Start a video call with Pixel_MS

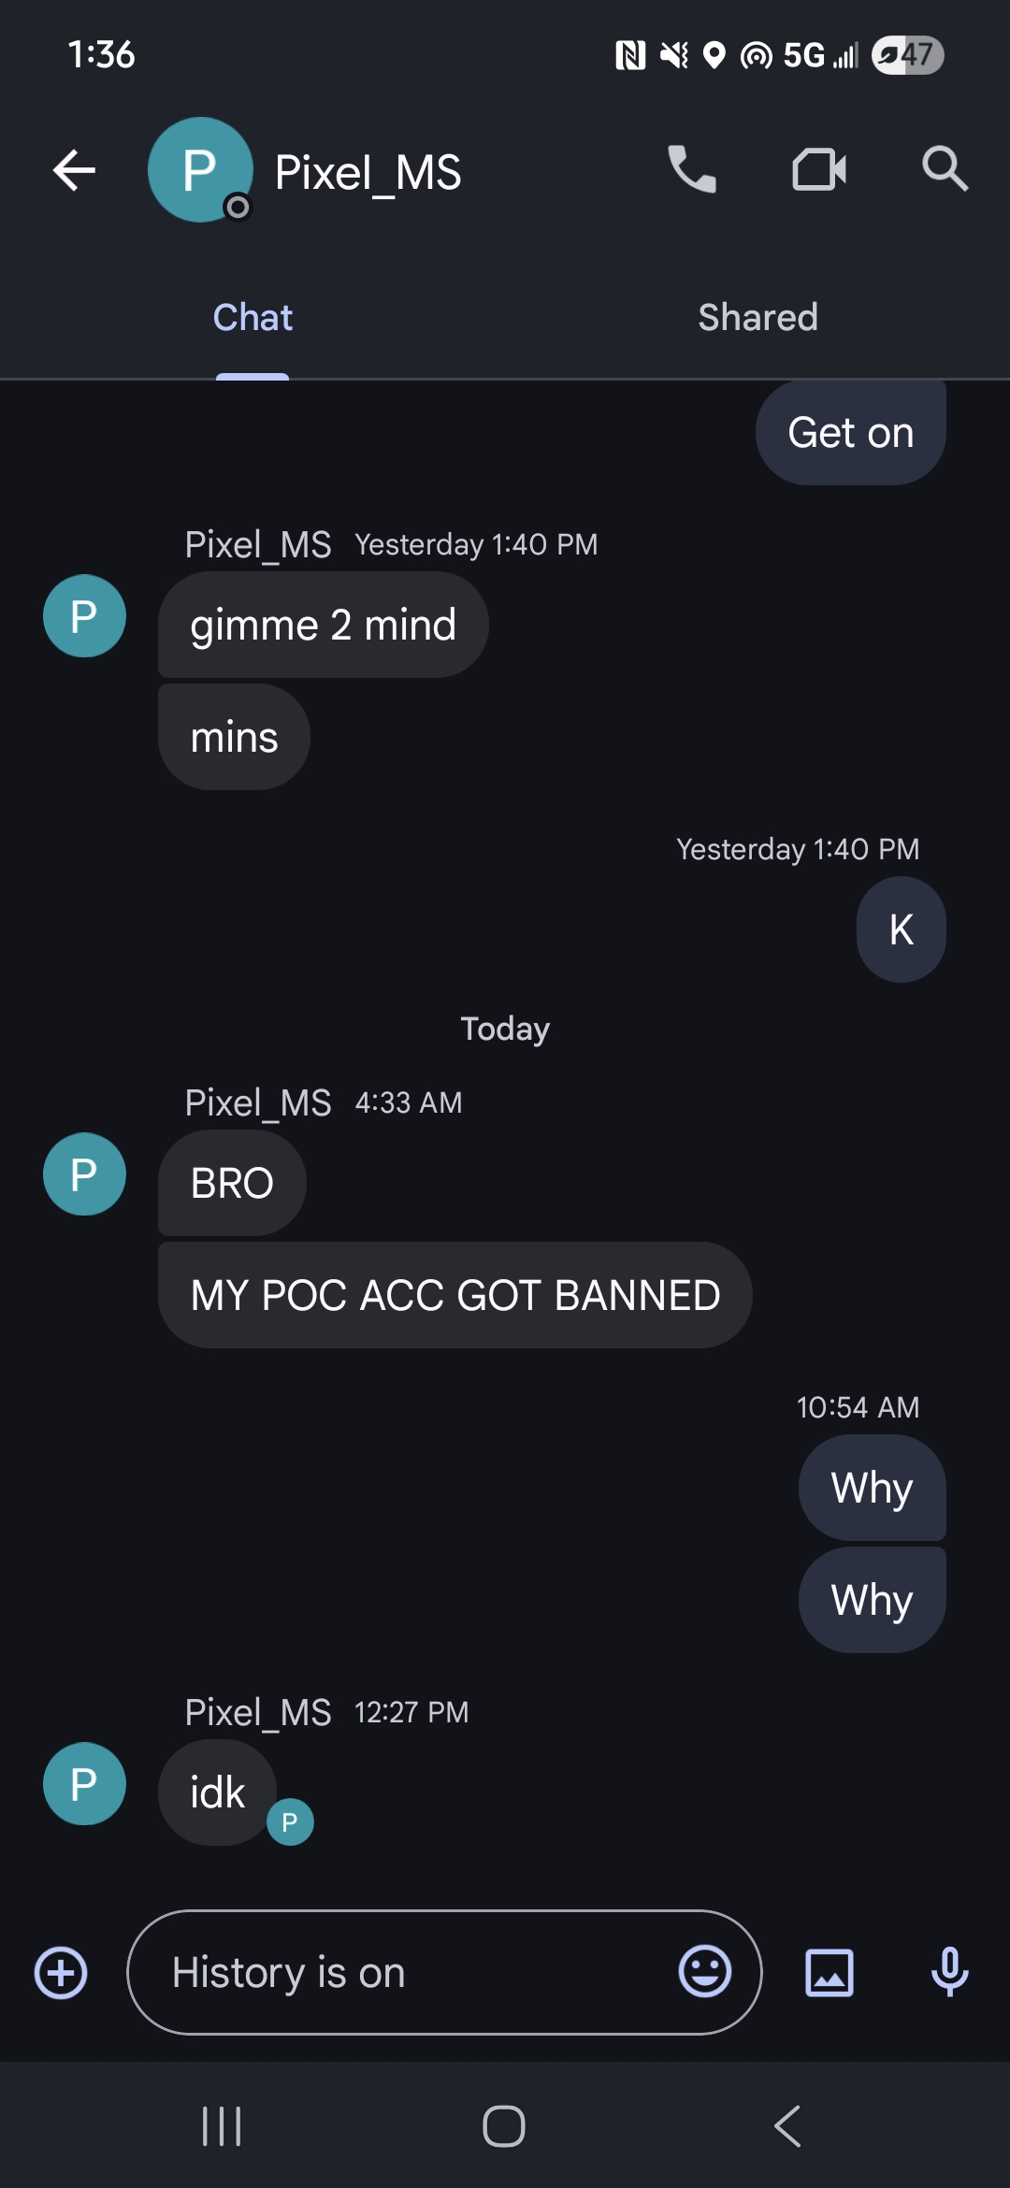coord(819,169)
